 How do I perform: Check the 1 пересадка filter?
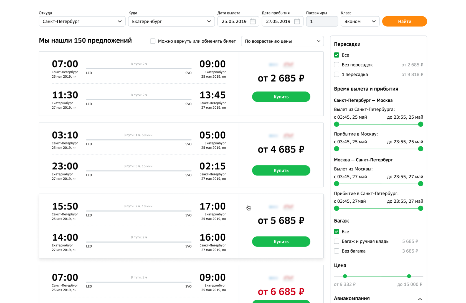point(337,74)
